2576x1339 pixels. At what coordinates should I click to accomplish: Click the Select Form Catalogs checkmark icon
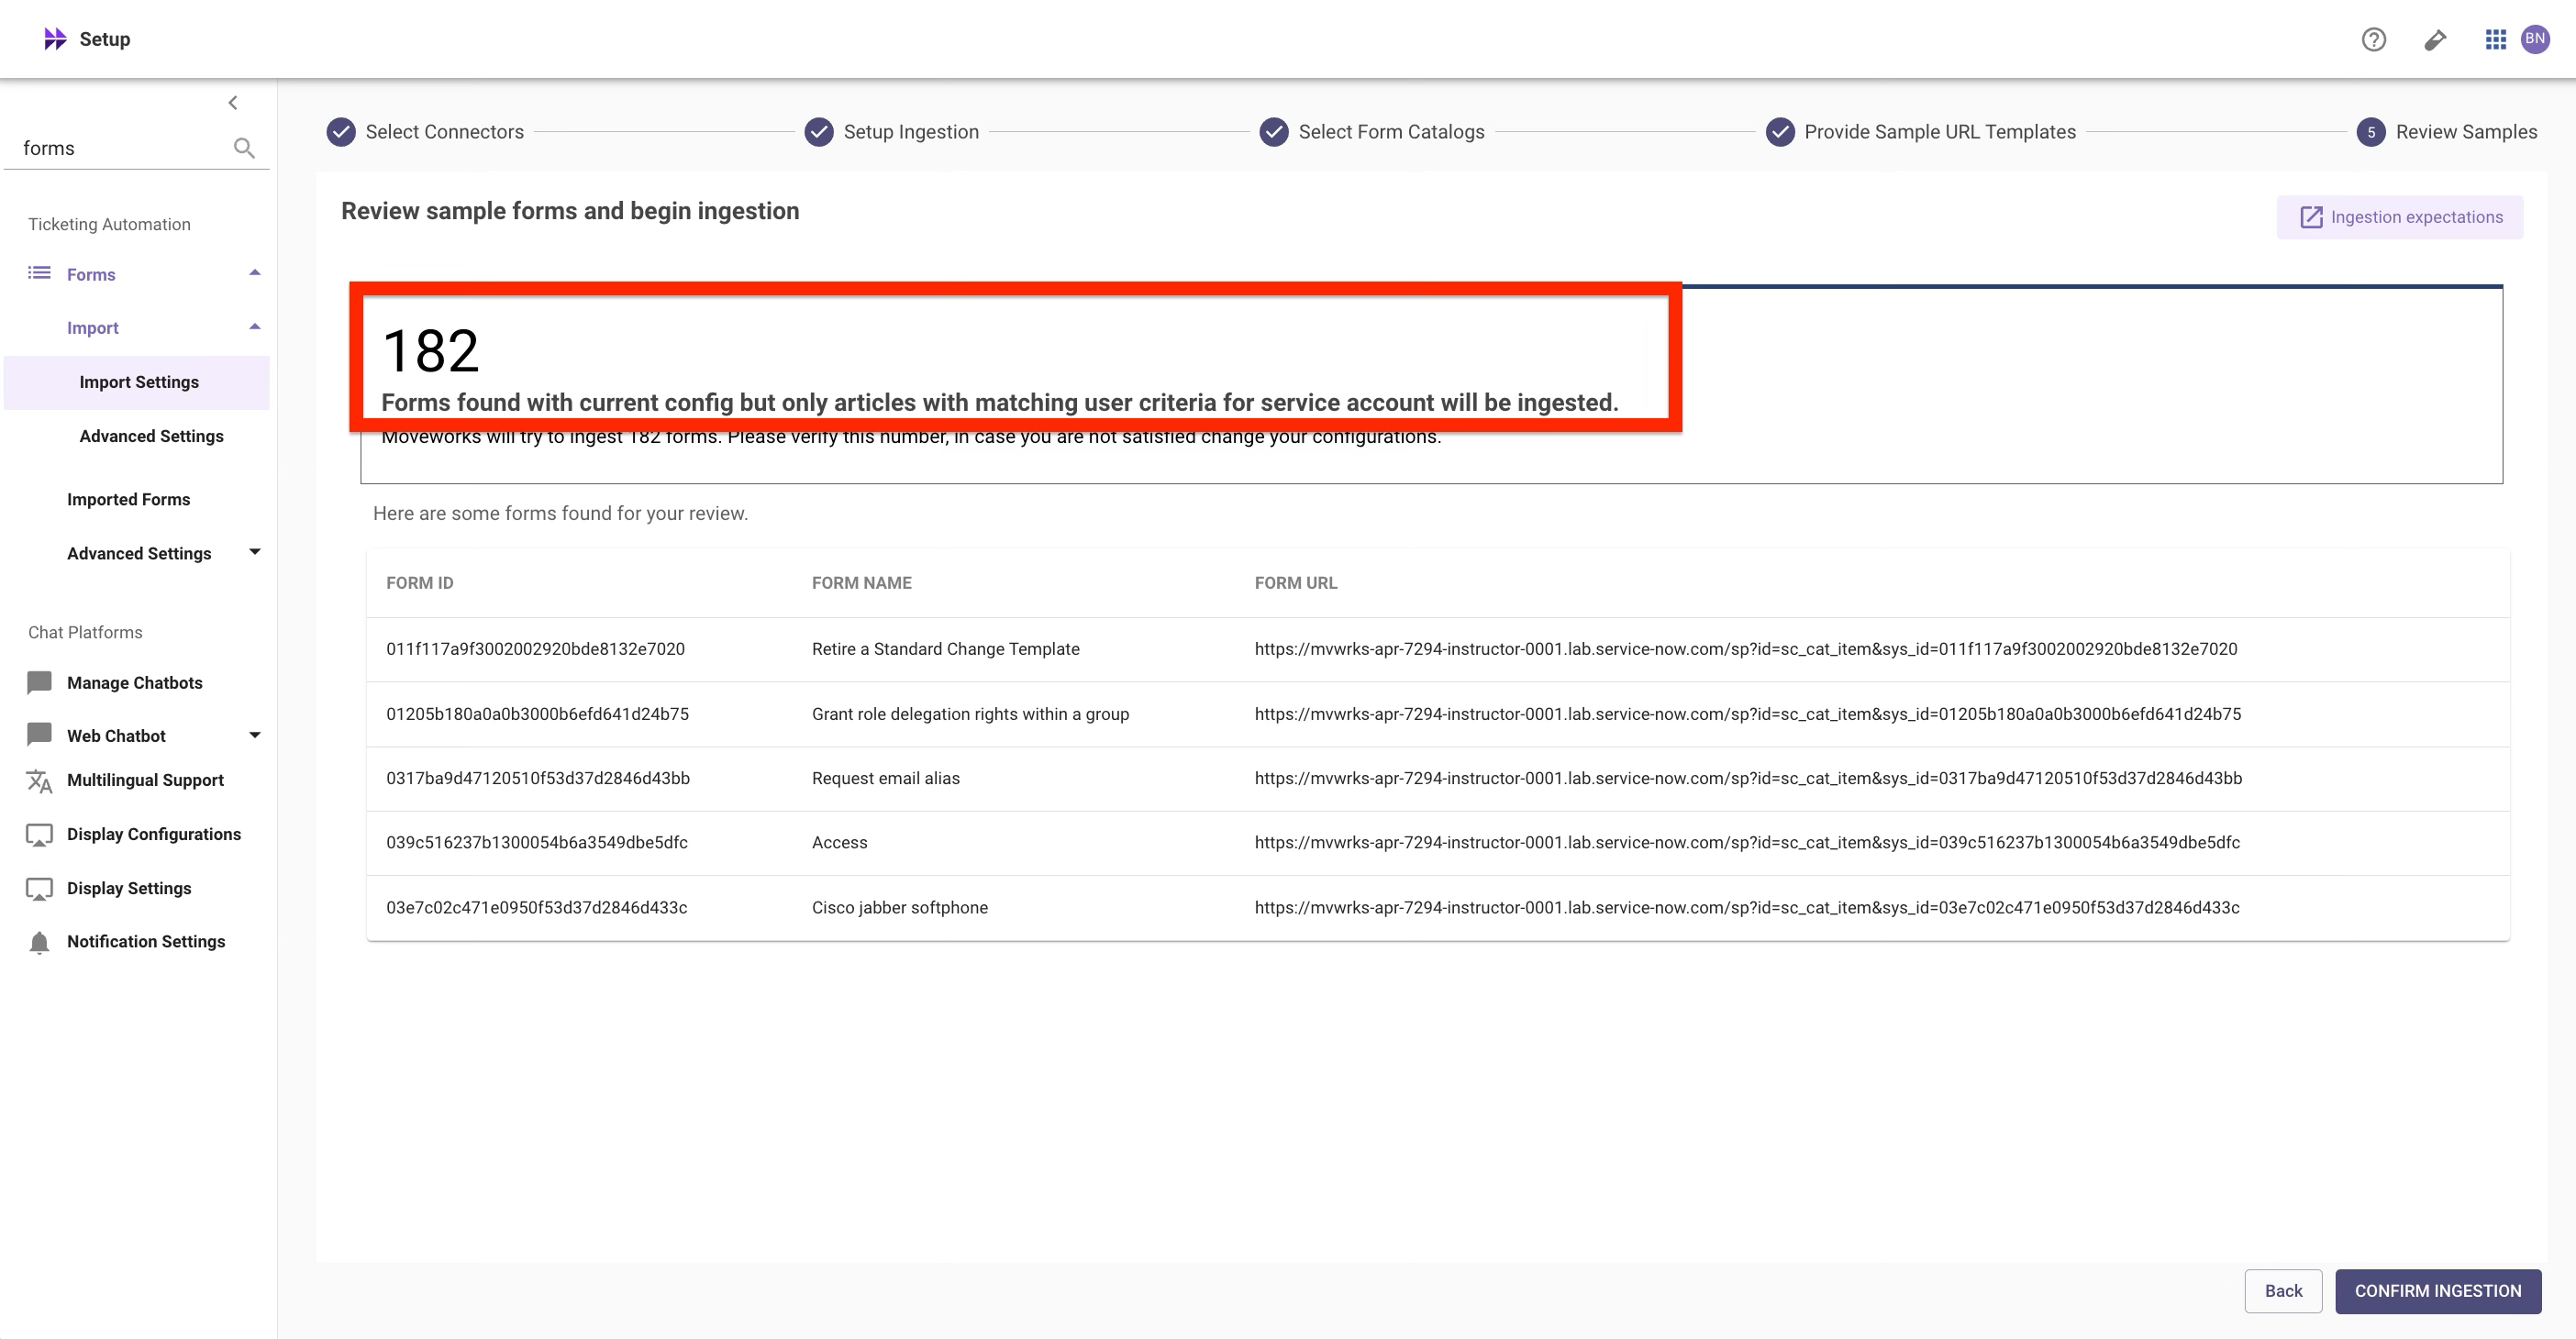tap(1274, 132)
